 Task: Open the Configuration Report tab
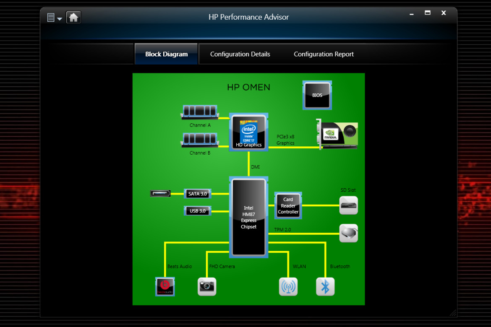(324, 54)
